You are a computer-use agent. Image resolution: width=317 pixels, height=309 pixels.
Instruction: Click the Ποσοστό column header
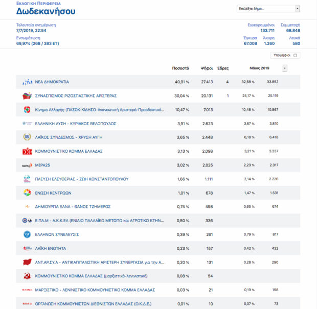coord(180,68)
